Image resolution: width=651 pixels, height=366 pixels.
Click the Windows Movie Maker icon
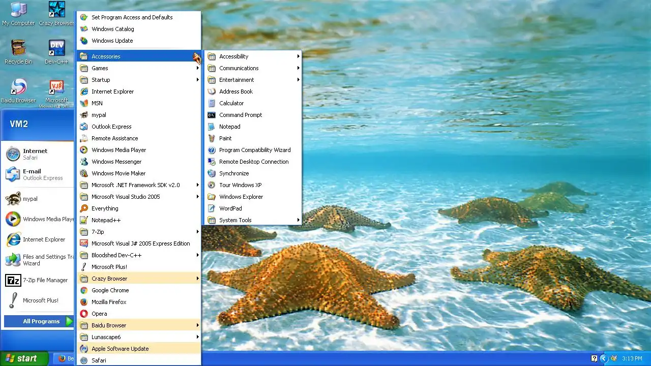[x=84, y=173]
